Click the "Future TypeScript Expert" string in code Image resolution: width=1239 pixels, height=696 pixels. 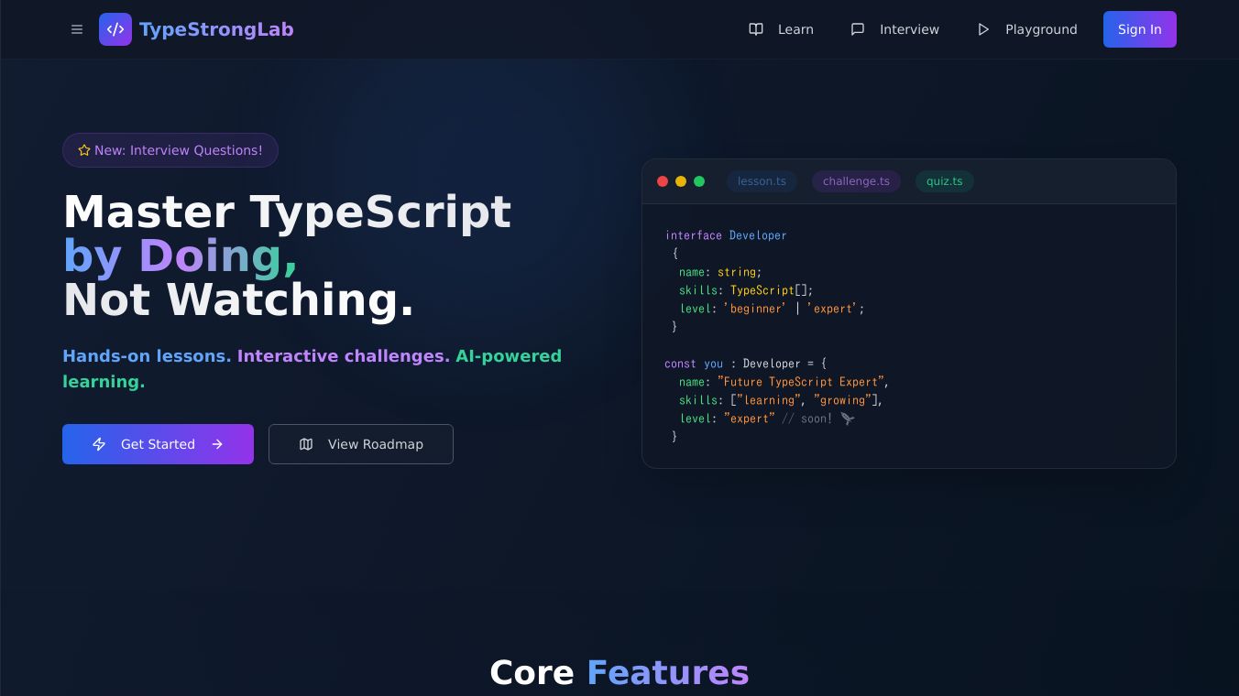tap(801, 382)
